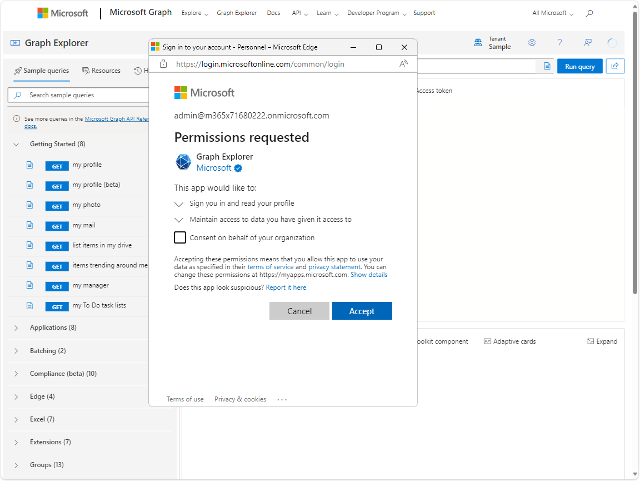Expand the Edge (4) category

point(16,397)
